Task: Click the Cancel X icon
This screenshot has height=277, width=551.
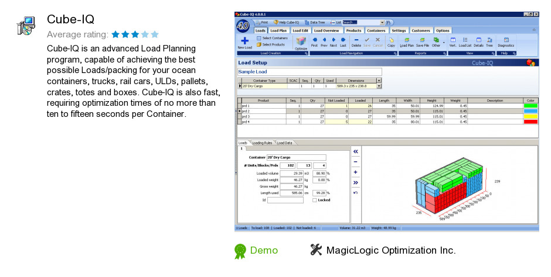Action: point(377,40)
